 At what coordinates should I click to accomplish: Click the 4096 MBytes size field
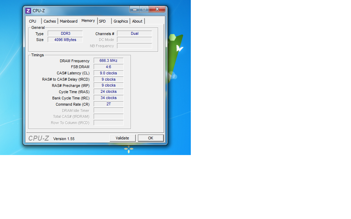coord(65,40)
